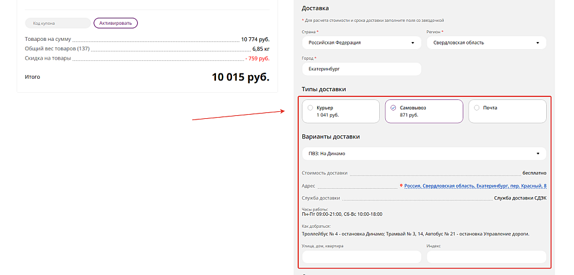The width and height of the screenshot is (574, 275).
Task: Click the Улица, дом, квартира input field
Action: coord(361,257)
